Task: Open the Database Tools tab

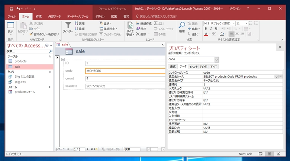Action: point(78,16)
